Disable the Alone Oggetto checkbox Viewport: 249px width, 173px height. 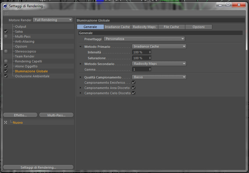(6, 66)
